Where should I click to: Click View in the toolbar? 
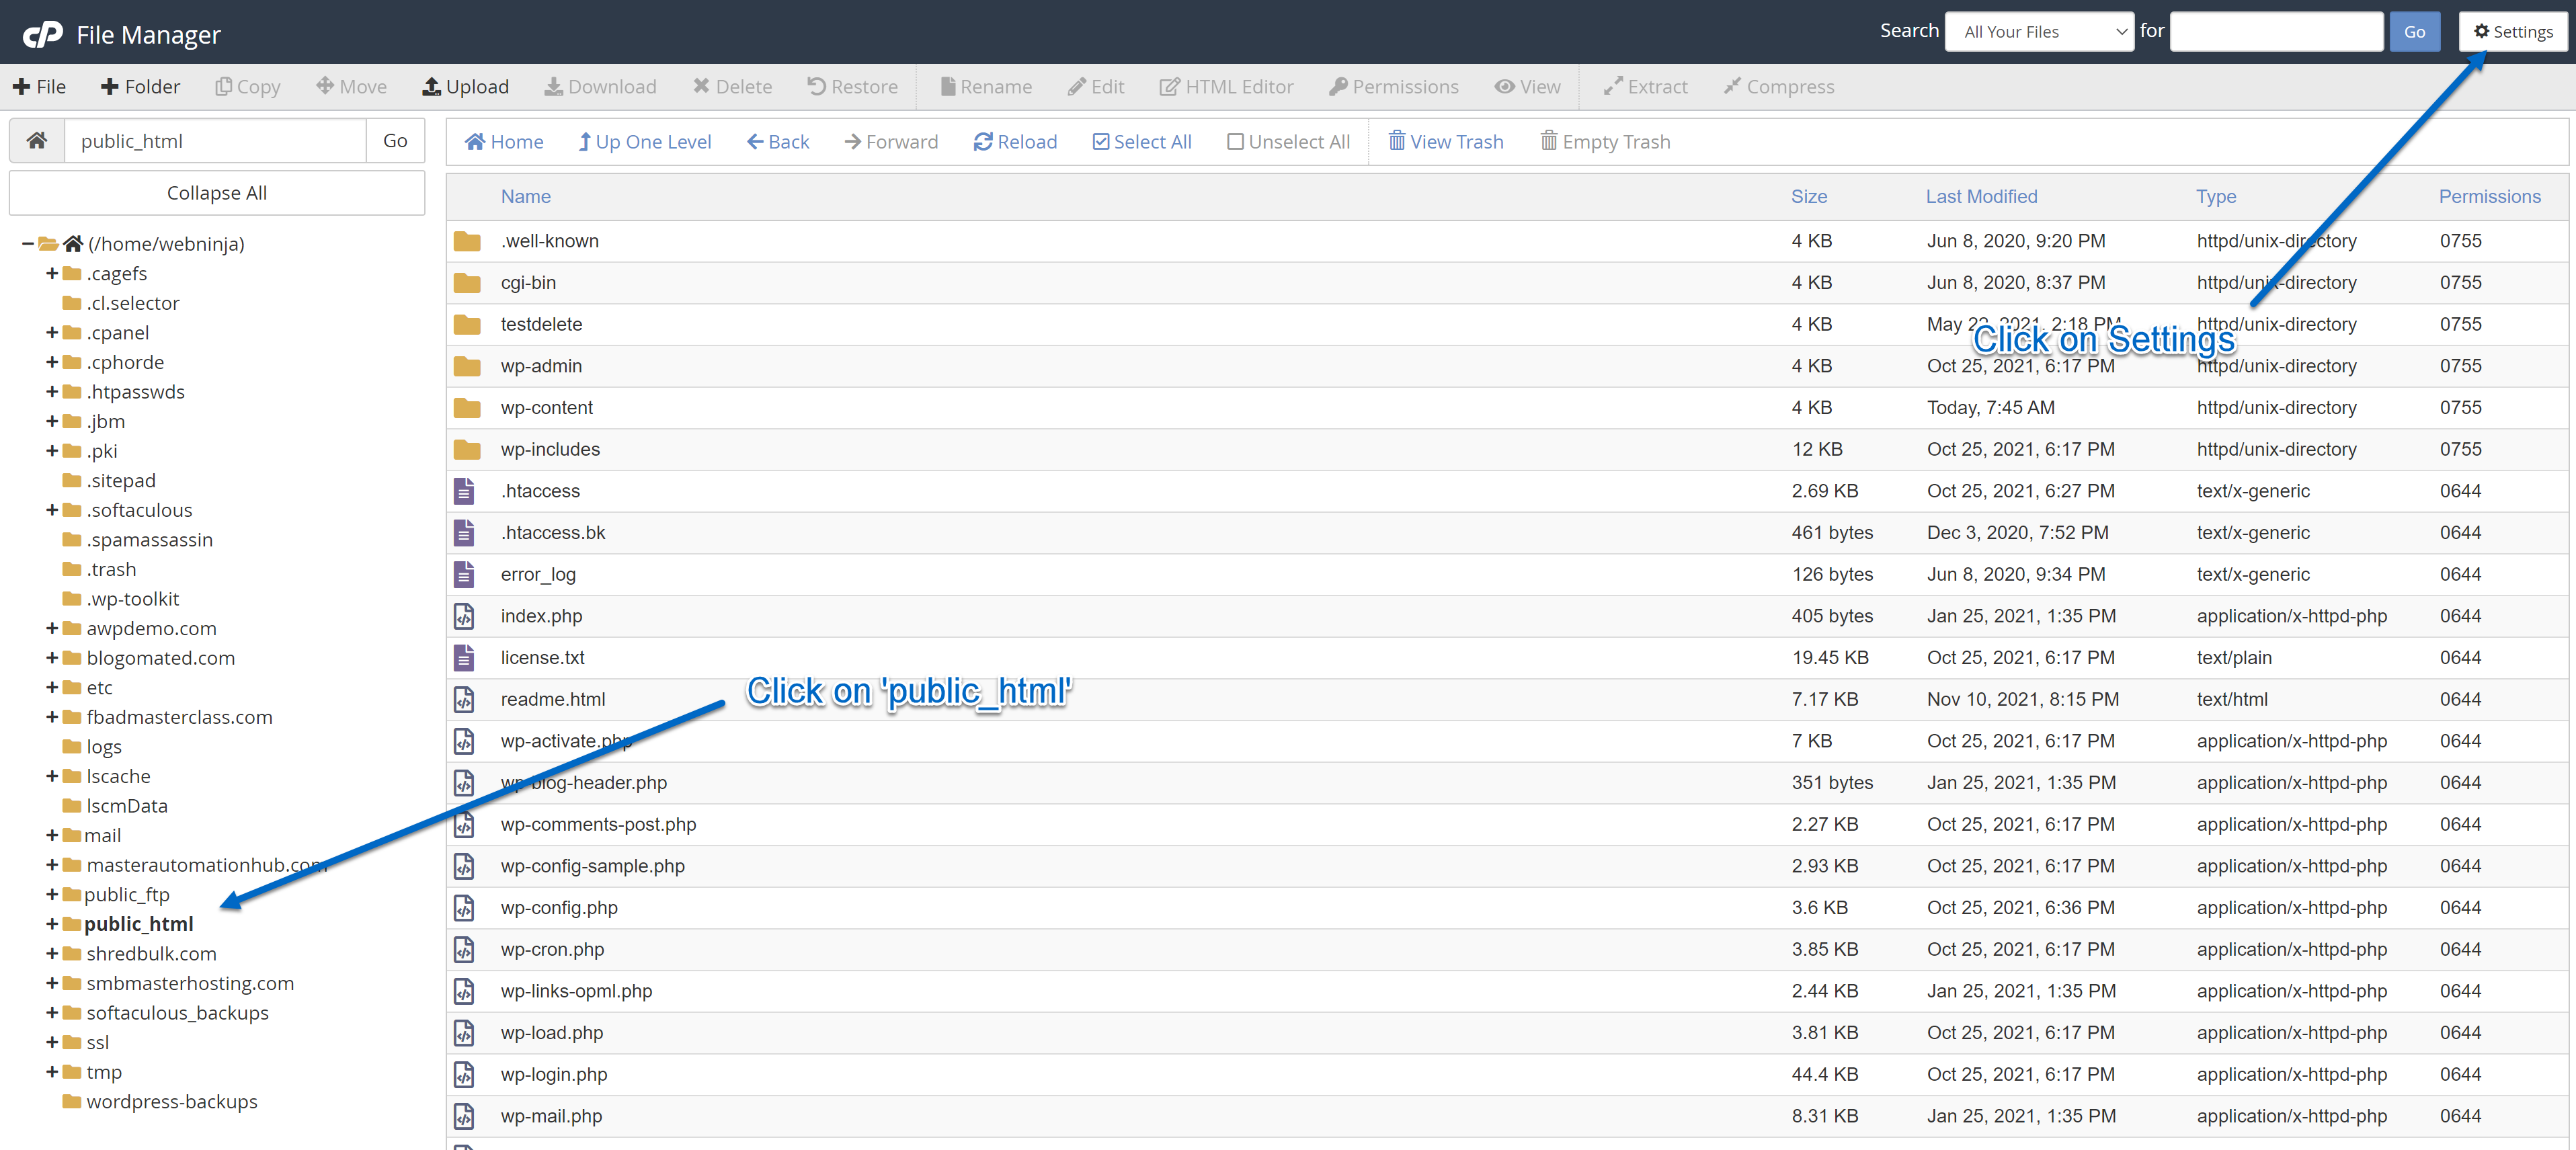[x=1527, y=87]
